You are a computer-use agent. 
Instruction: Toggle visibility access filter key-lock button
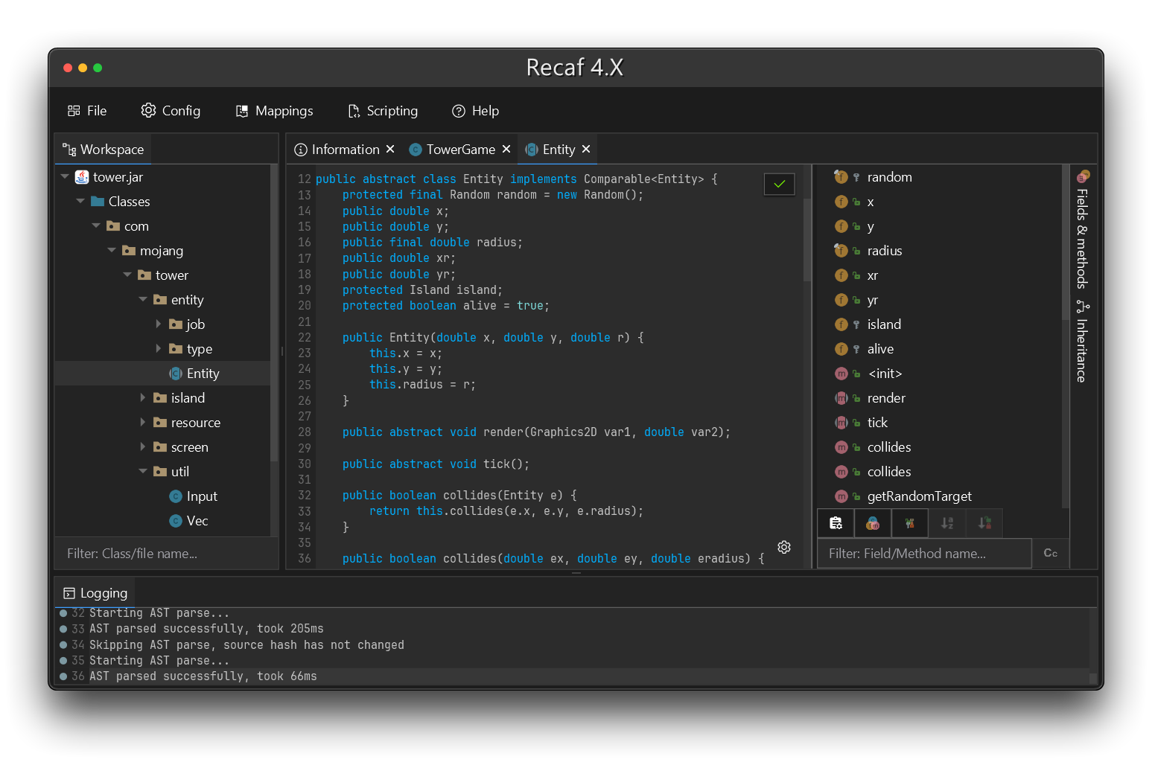[x=910, y=523]
